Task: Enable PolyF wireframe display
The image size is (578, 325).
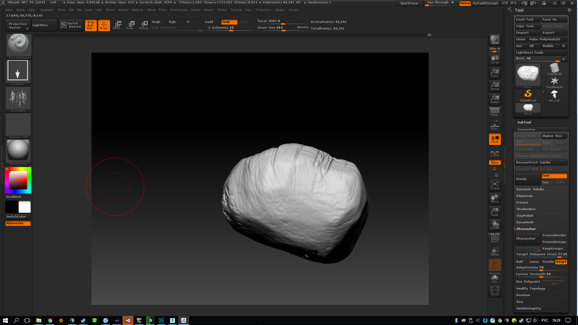Action: pyautogui.click(x=495, y=238)
